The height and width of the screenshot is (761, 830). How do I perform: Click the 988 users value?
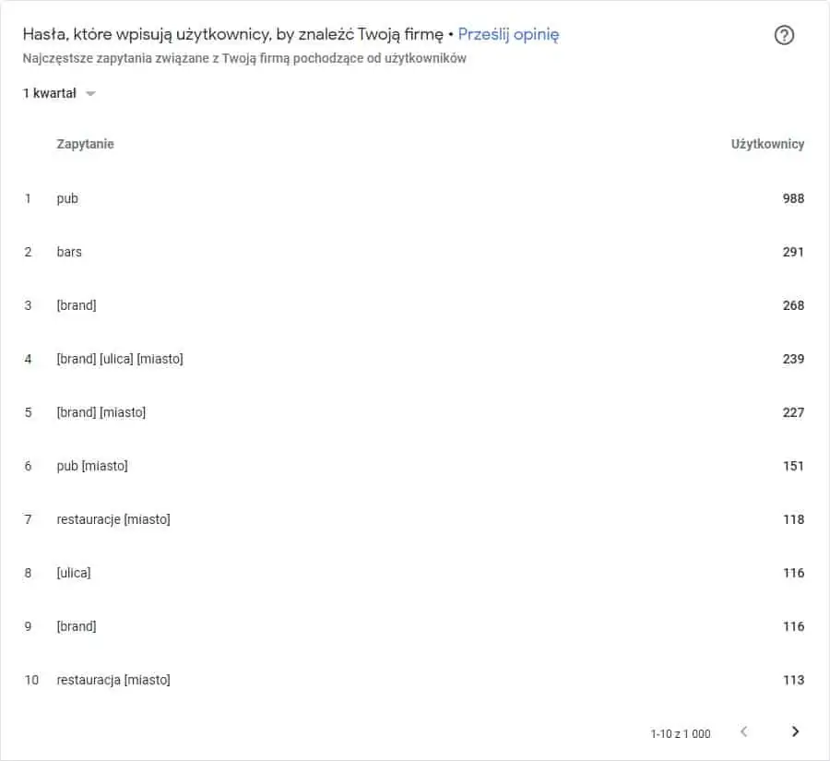pyautogui.click(x=793, y=198)
